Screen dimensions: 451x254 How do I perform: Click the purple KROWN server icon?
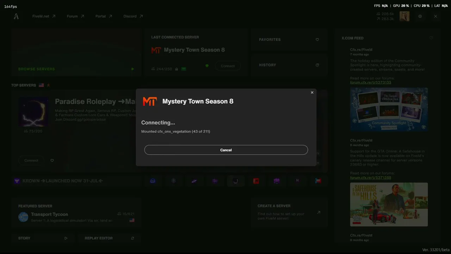(17, 181)
